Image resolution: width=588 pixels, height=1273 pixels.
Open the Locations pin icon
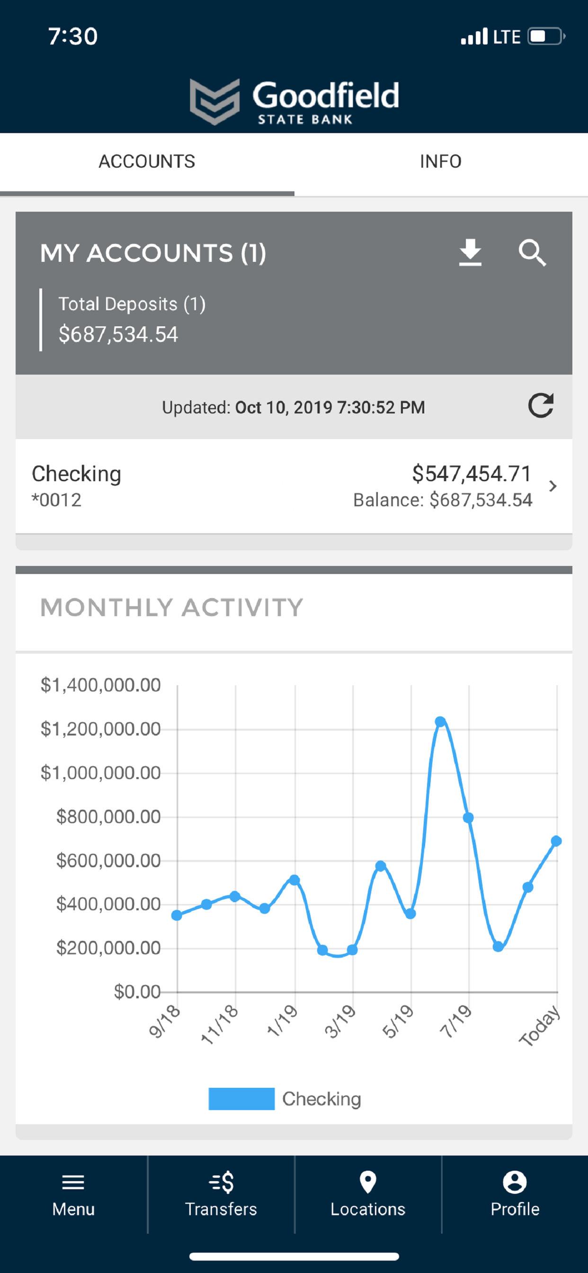pos(368,1182)
